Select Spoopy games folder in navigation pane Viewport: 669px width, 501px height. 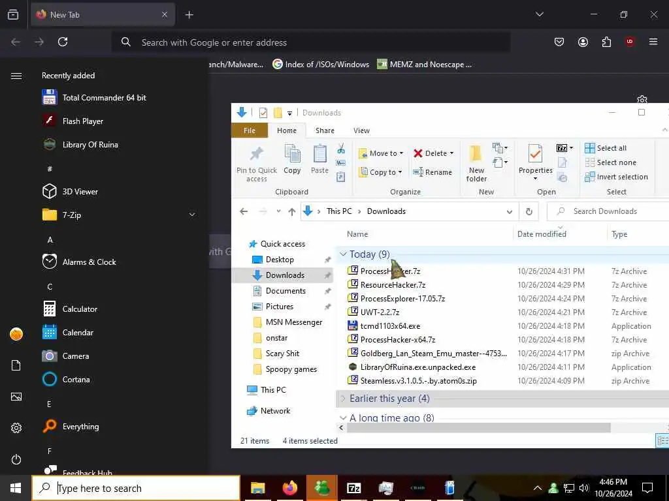(x=285, y=369)
